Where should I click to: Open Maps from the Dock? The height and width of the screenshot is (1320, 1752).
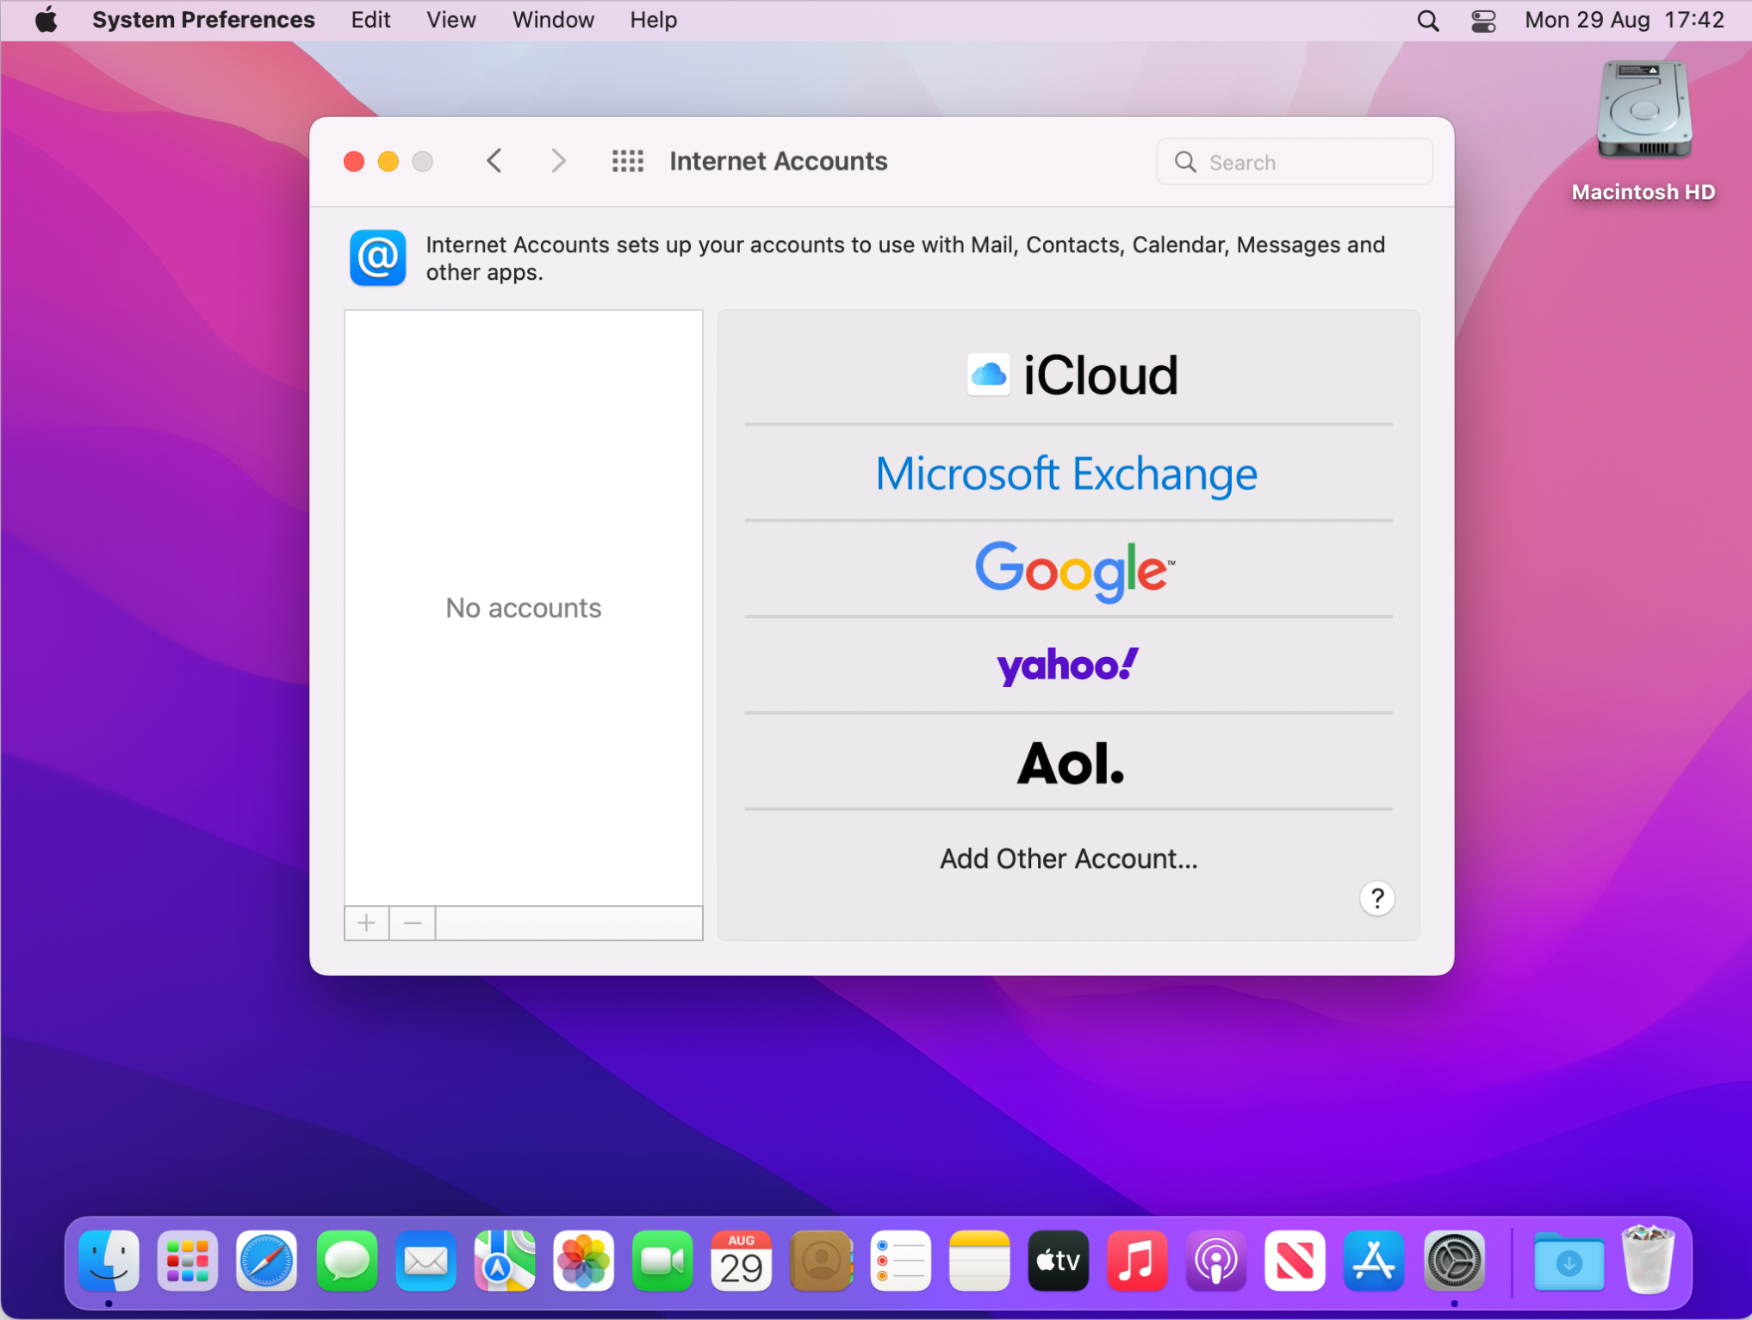click(505, 1261)
